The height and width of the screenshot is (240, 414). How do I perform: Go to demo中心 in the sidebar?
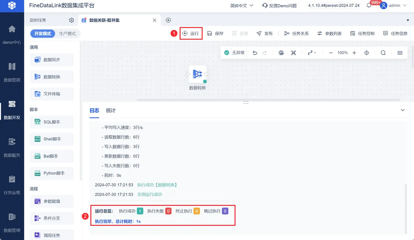click(x=12, y=35)
